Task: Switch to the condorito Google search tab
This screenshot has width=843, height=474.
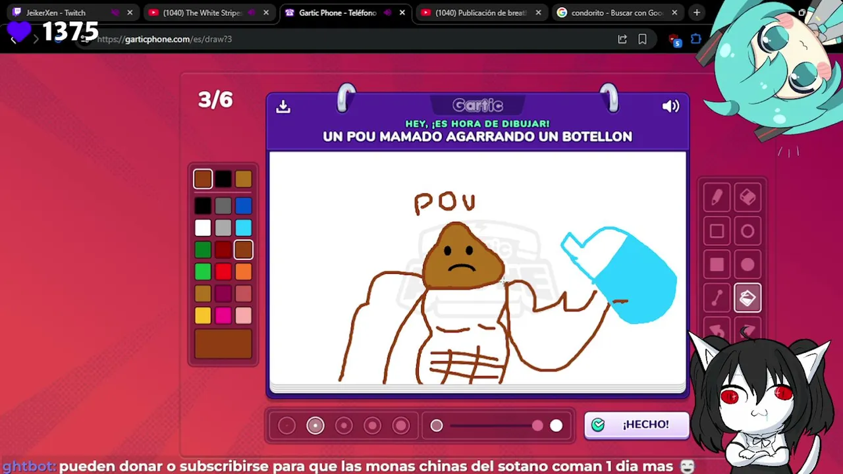Action: click(x=617, y=13)
